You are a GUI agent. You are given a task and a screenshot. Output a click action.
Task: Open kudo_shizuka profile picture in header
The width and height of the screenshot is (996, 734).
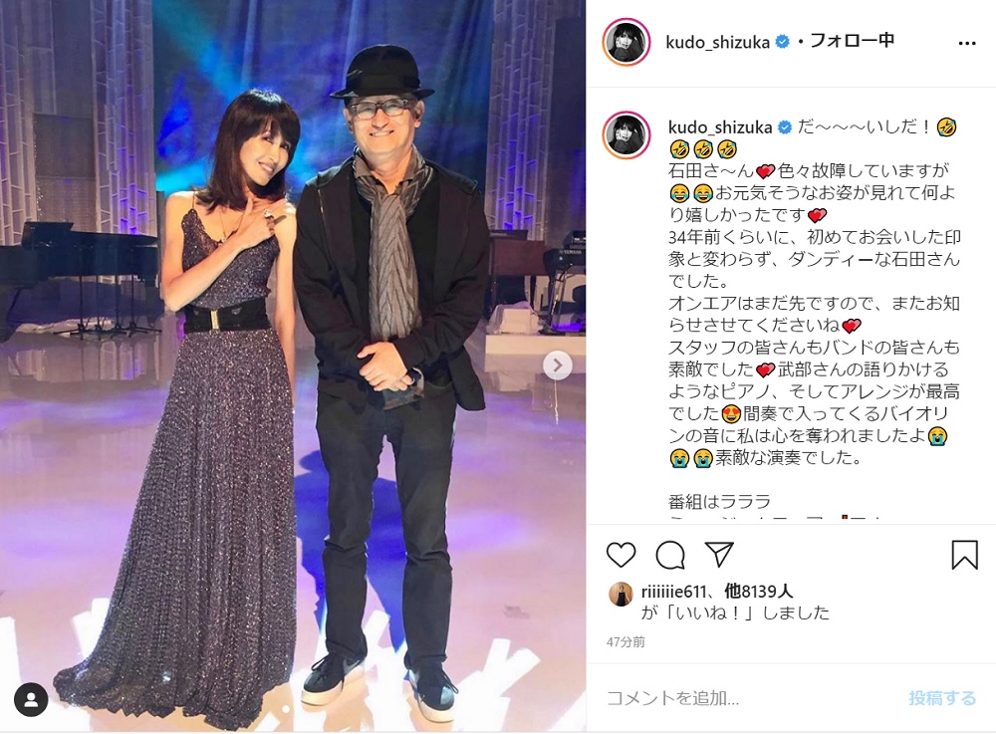[626, 43]
